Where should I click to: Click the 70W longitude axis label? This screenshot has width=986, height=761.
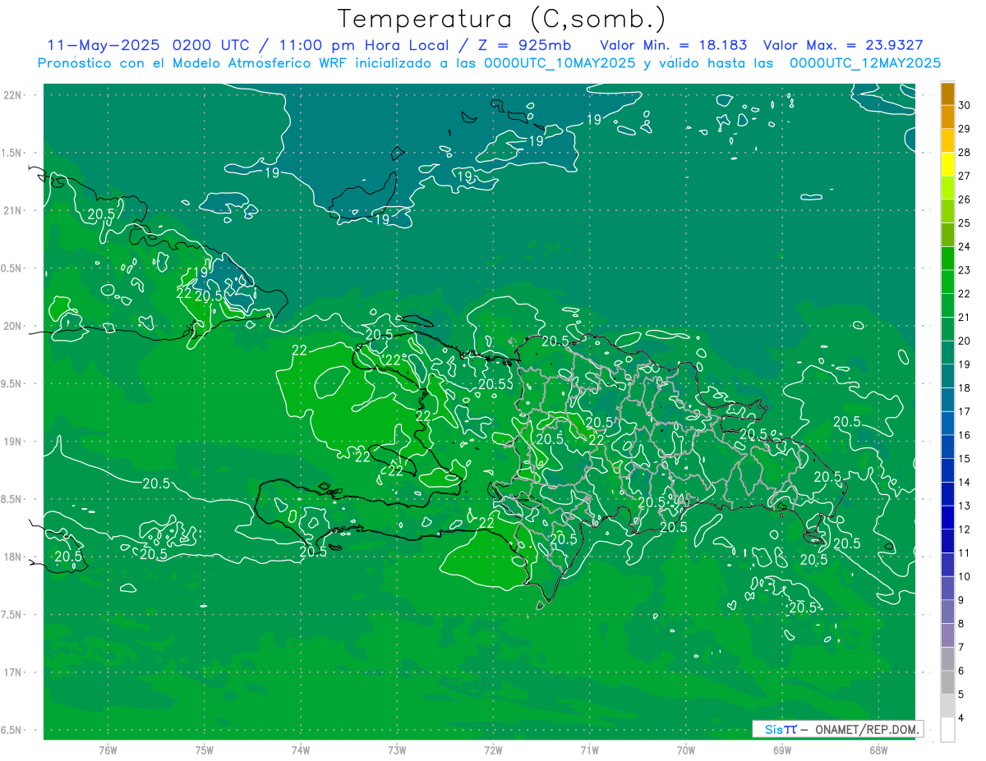(x=686, y=750)
